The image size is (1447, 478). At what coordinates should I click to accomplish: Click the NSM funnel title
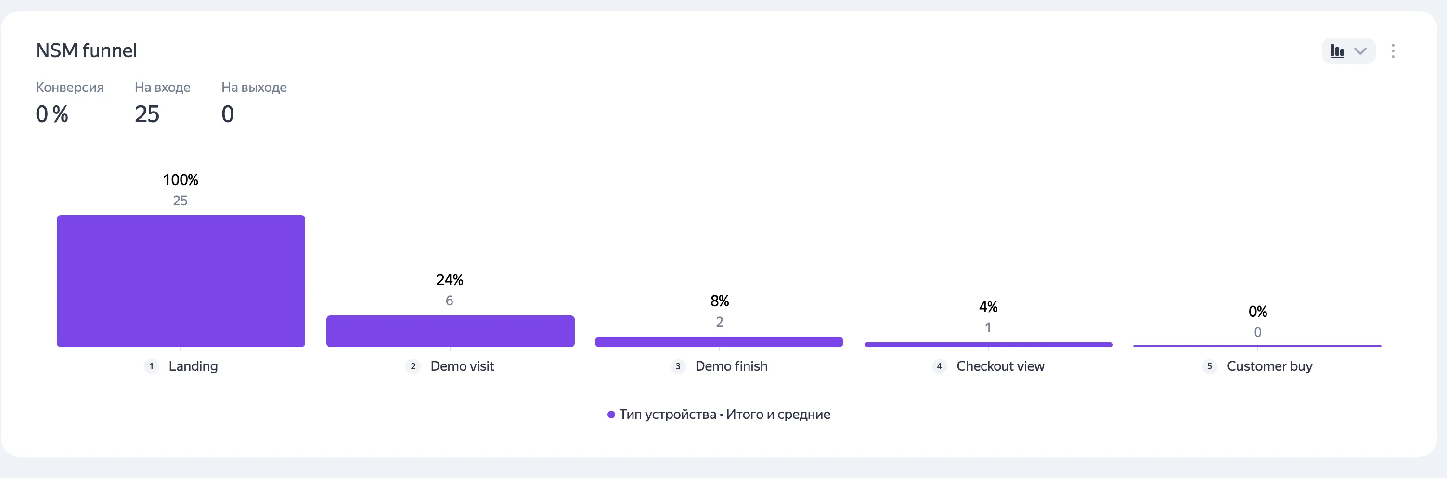[x=86, y=50]
